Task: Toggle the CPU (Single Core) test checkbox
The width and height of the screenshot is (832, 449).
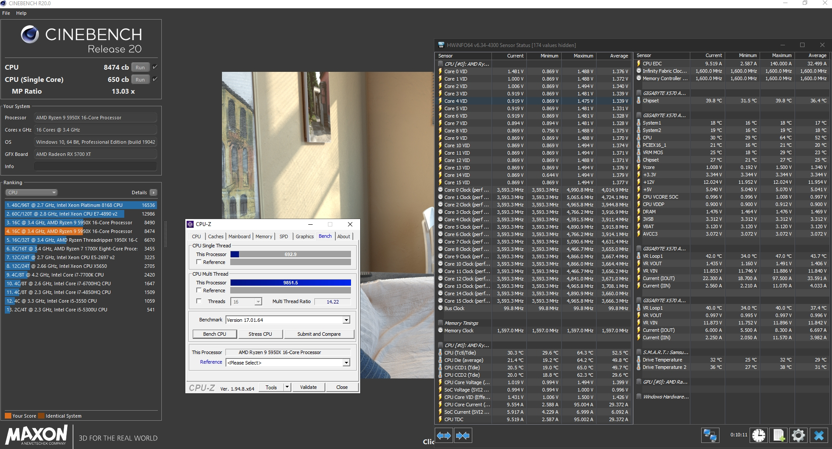Action: click(155, 79)
